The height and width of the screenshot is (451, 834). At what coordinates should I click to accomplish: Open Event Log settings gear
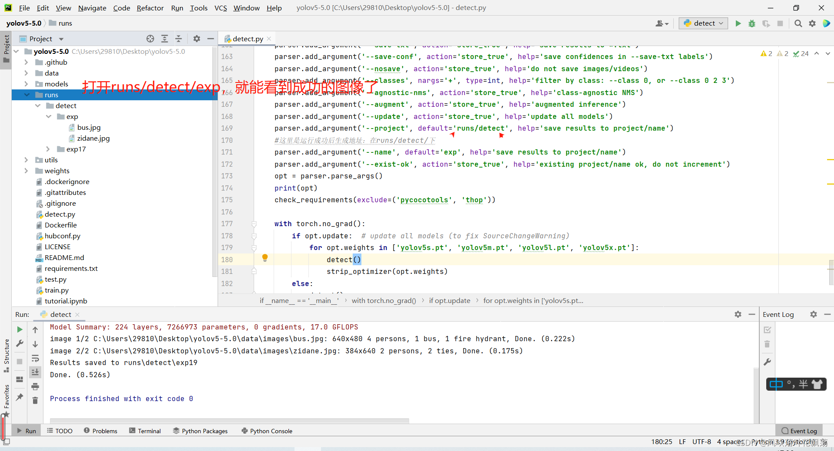814,314
